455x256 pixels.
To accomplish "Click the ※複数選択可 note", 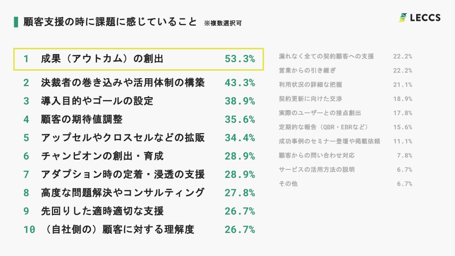I will coord(223,23).
